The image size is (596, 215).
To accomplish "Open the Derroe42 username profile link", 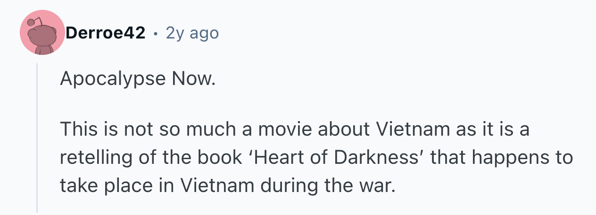I will pyautogui.click(x=106, y=33).
